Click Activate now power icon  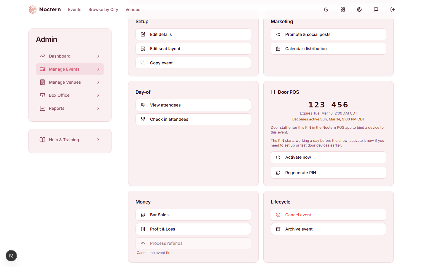278,157
